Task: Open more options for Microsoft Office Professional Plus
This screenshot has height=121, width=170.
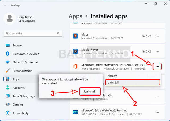Action: pos(157,67)
